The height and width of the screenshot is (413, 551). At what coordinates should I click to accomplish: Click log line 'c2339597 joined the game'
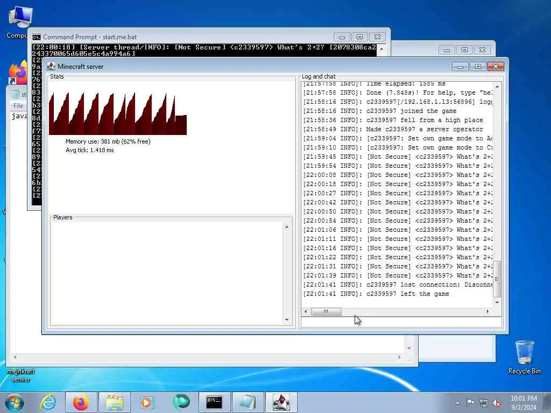[x=380, y=111]
